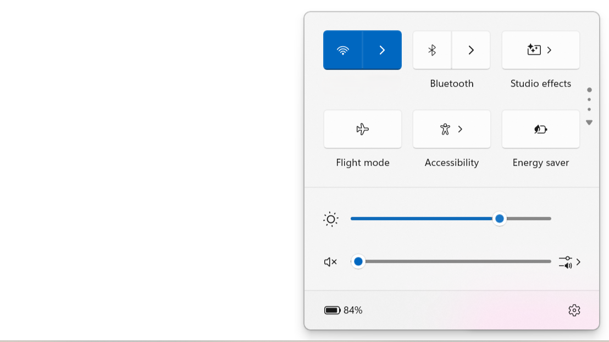Expand Wi-Fi network list via chevron
609x342 pixels.
(x=382, y=49)
